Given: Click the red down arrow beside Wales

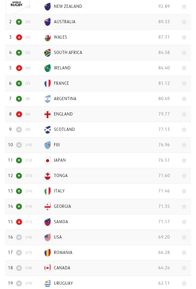Looking at the screenshot, I should (x=19, y=37).
